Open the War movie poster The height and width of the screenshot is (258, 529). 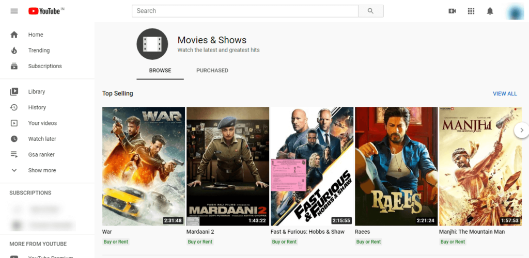coord(144,166)
